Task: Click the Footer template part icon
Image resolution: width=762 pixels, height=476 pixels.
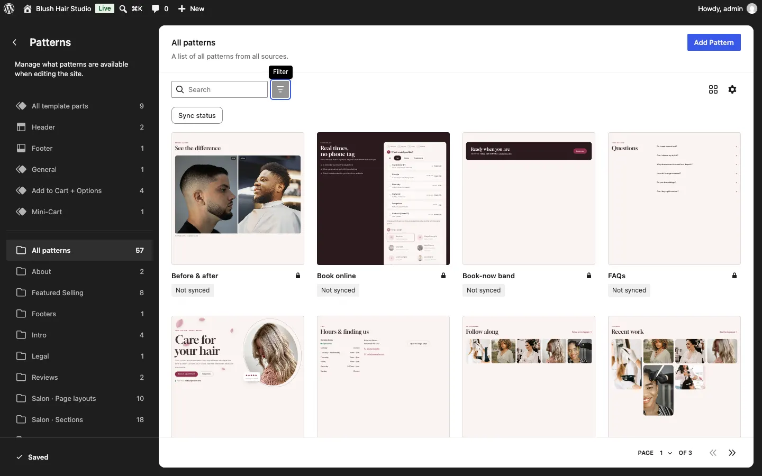Action: [x=21, y=148]
